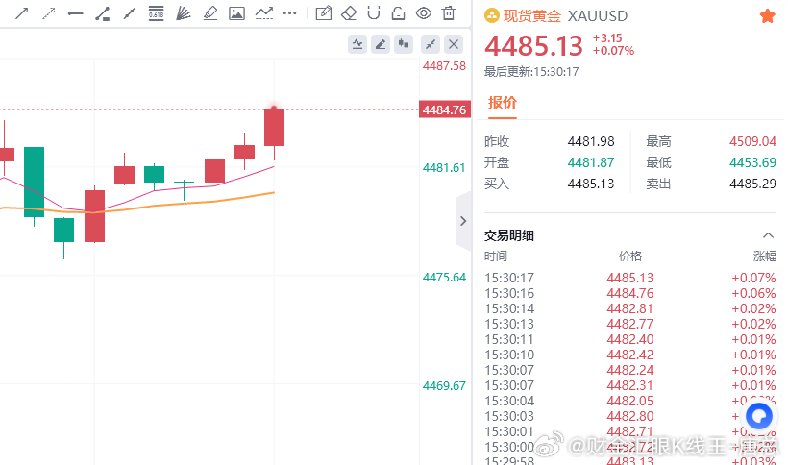Image resolution: width=788 pixels, height=465 pixels.
Task: Click the 涨幅 column header
Action: click(x=764, y=257)
